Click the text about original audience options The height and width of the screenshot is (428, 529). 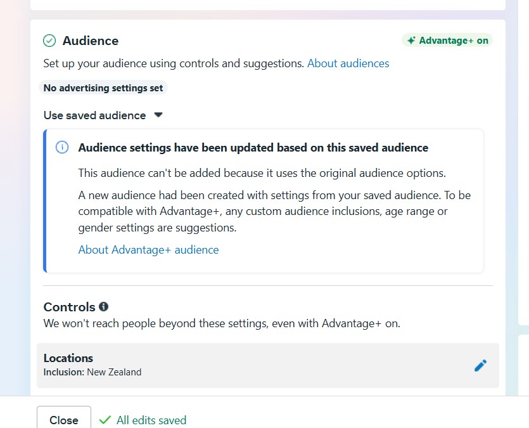tap(262, 173)
